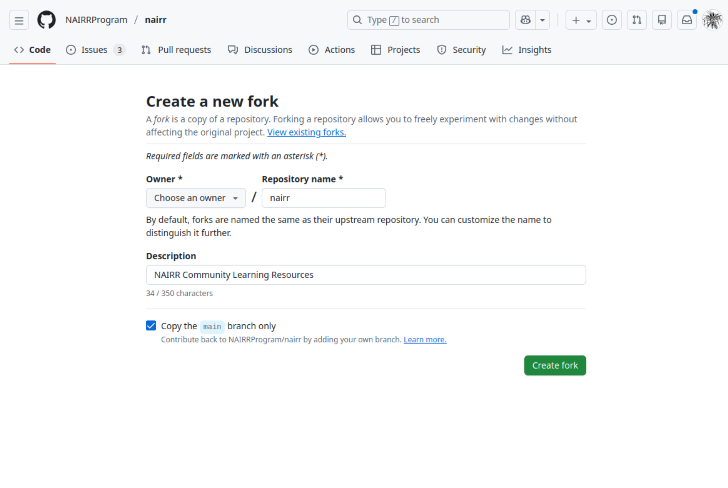
Task: Switch to the Actions tab
Action: point(331,50)
